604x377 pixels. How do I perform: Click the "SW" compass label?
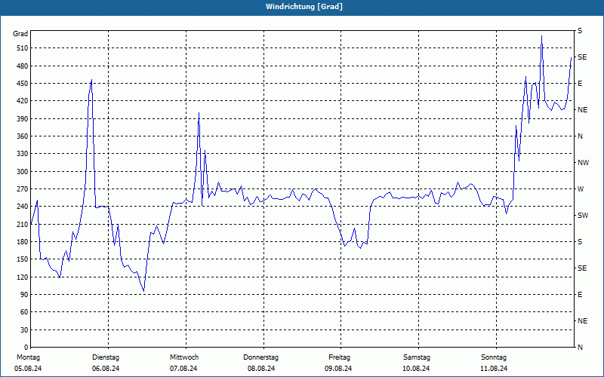[x=583, y=216]
